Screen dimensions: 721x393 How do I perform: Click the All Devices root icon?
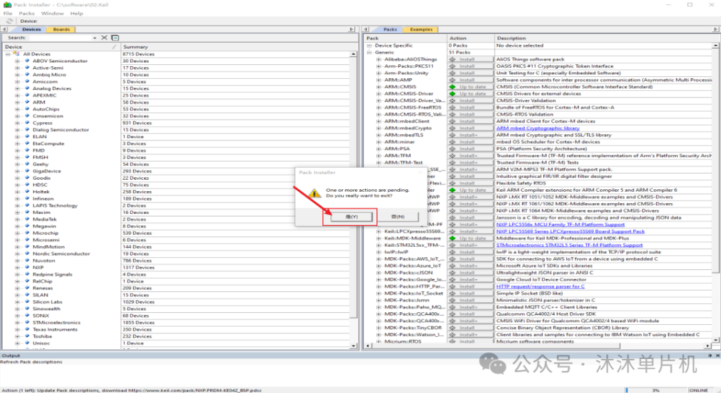(x=17, y=54)
